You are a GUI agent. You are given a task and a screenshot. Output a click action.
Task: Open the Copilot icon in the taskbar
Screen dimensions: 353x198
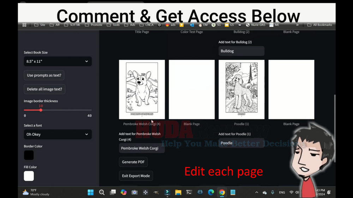[x=123, y=192]
